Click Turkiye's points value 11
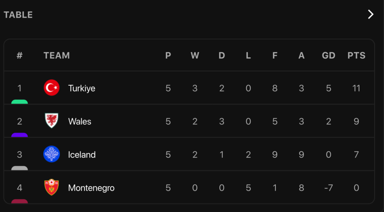This screenshot has width=384, height=212. 356,88
